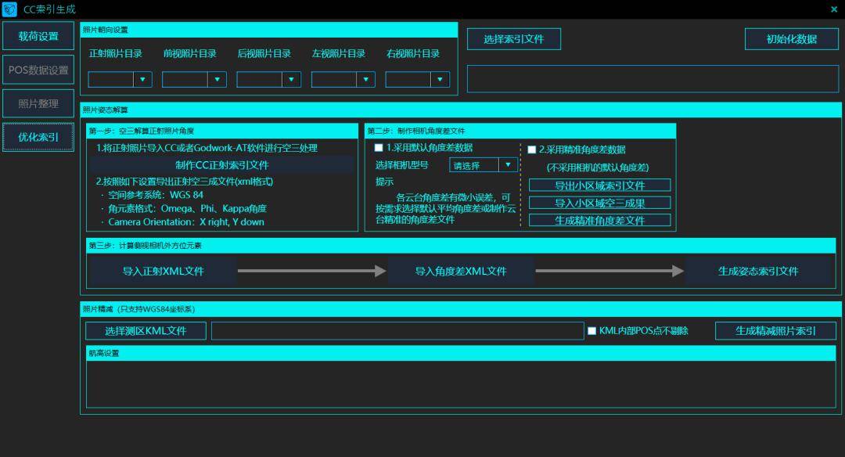Click 选择测区KML文件 button

click(146, 331)
